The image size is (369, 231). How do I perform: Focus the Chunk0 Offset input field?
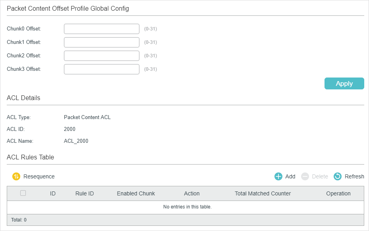tap(102, 29)
